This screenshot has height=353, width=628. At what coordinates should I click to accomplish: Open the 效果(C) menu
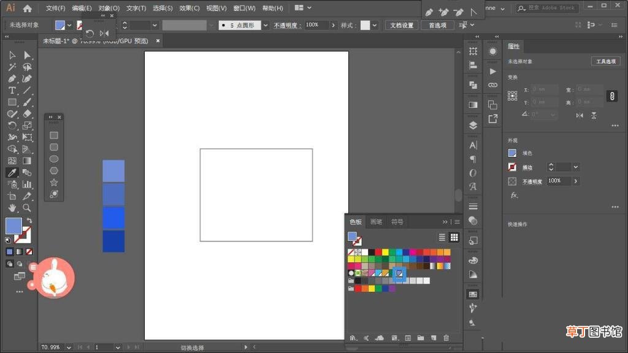[x=190, y=8]
